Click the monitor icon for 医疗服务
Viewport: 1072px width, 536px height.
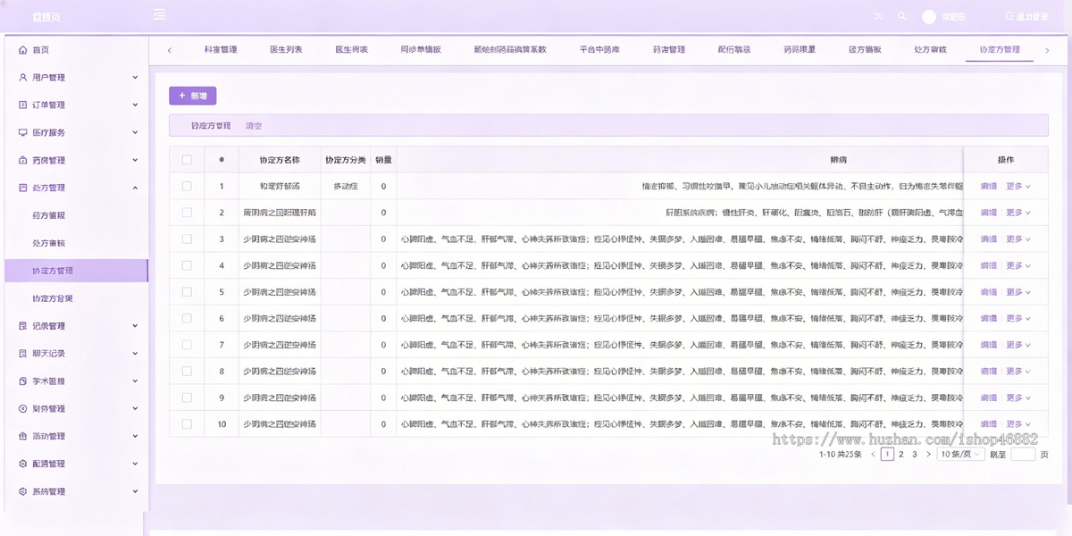pyautogui.click(x=23, y=133)
